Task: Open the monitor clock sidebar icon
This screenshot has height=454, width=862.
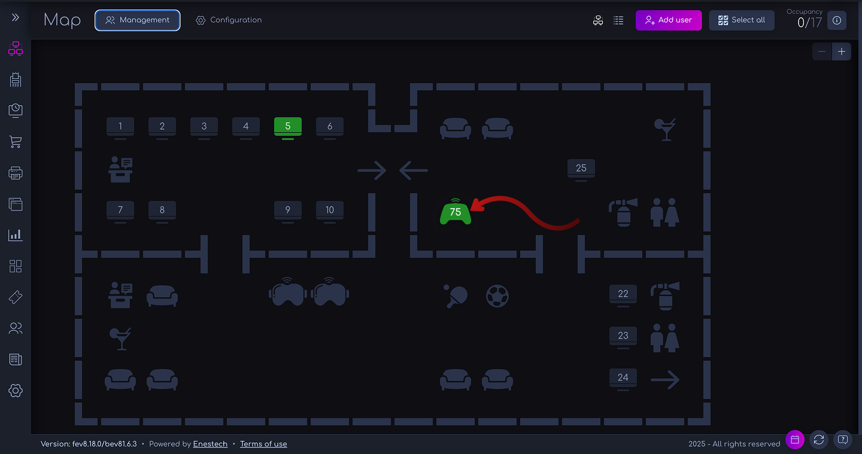Action: pyautogui.click(x=16, y=111)
